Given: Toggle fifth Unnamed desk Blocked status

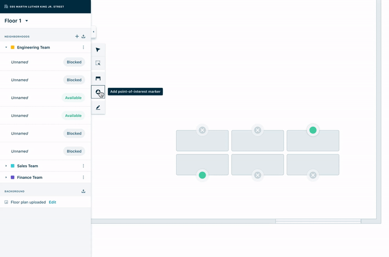Looking at the screenshot, I should pyautogui.click(x=74, y=133).
